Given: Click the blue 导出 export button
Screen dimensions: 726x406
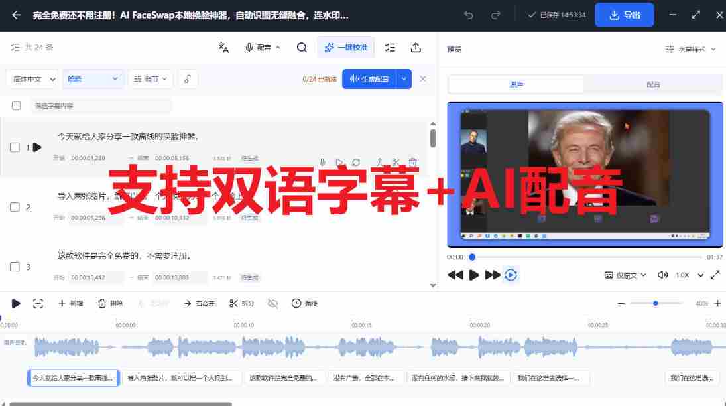Looking at the screenshot, I should point(624,15).
